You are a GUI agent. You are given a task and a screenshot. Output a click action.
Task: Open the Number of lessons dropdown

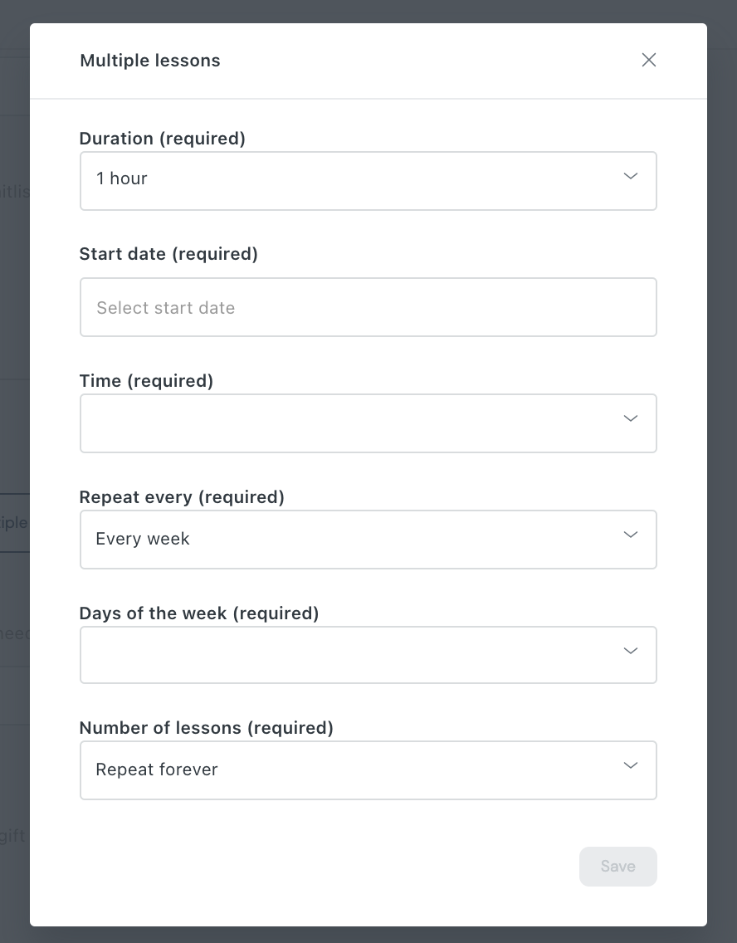[368, 770]
